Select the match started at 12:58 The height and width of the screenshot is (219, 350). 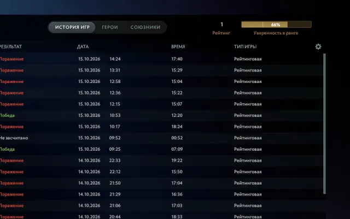coord(161,81)
